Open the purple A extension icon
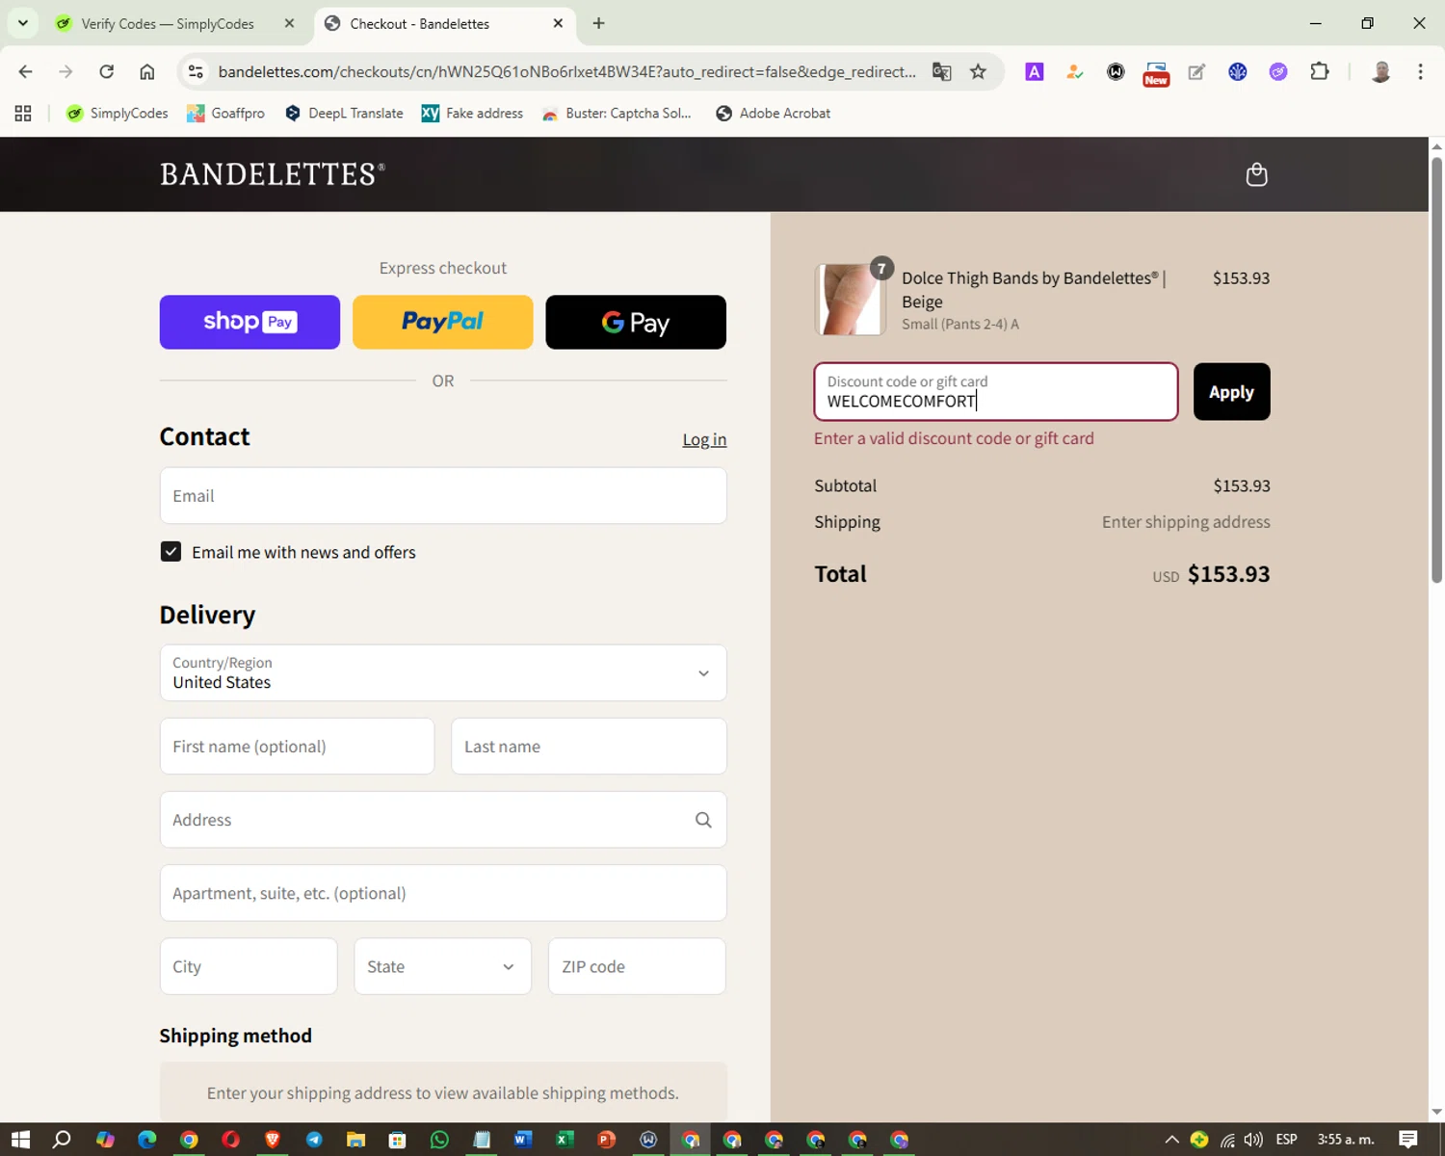The image size is (1445, 1156). tap(1034, 71)
